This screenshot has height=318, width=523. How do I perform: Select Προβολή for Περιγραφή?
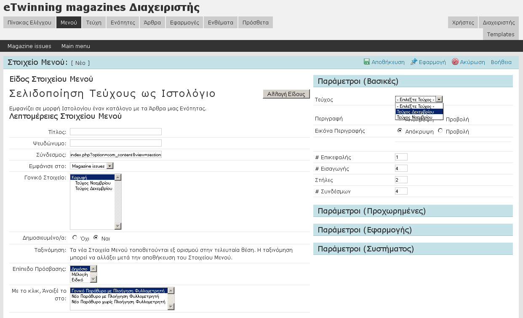click(x=457, y=120)
